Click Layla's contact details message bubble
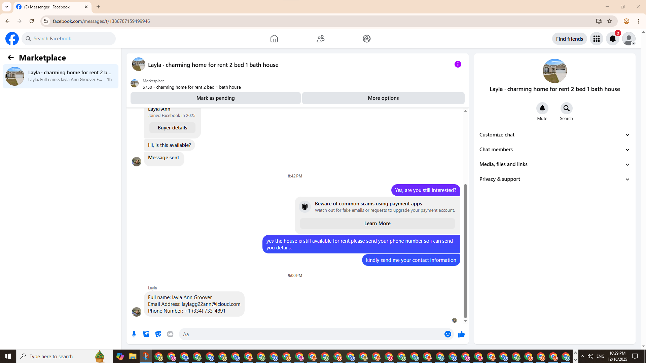The height and width of the screenshot is (363, 646). click(194, 304)
